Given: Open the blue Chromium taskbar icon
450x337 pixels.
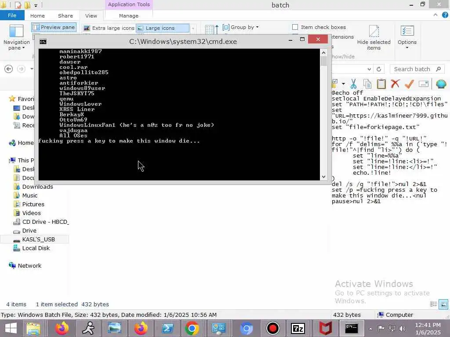Looking at the screenshot, I should 246,328.
